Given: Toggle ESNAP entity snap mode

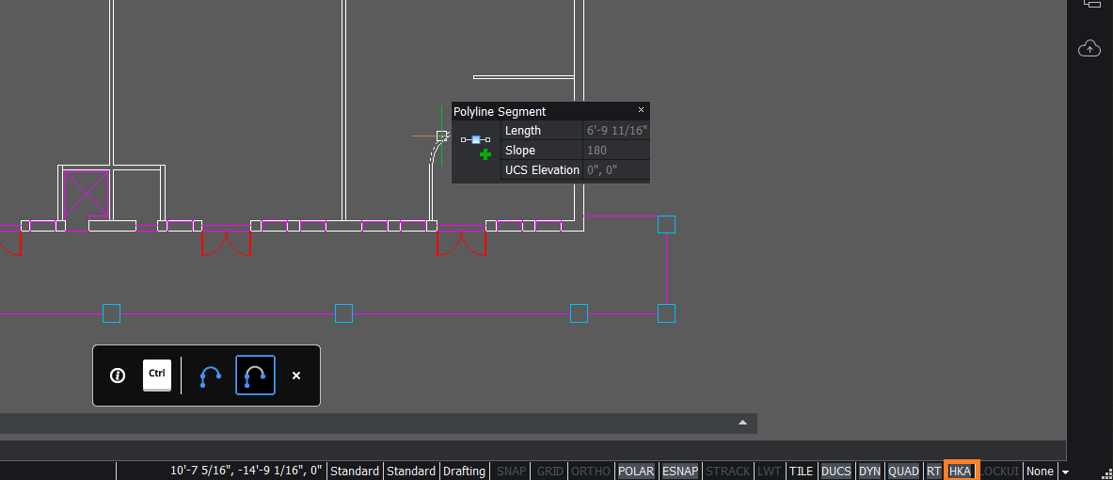Looking at the screenshot, I should pyautogui.click(x=680, y=471).
